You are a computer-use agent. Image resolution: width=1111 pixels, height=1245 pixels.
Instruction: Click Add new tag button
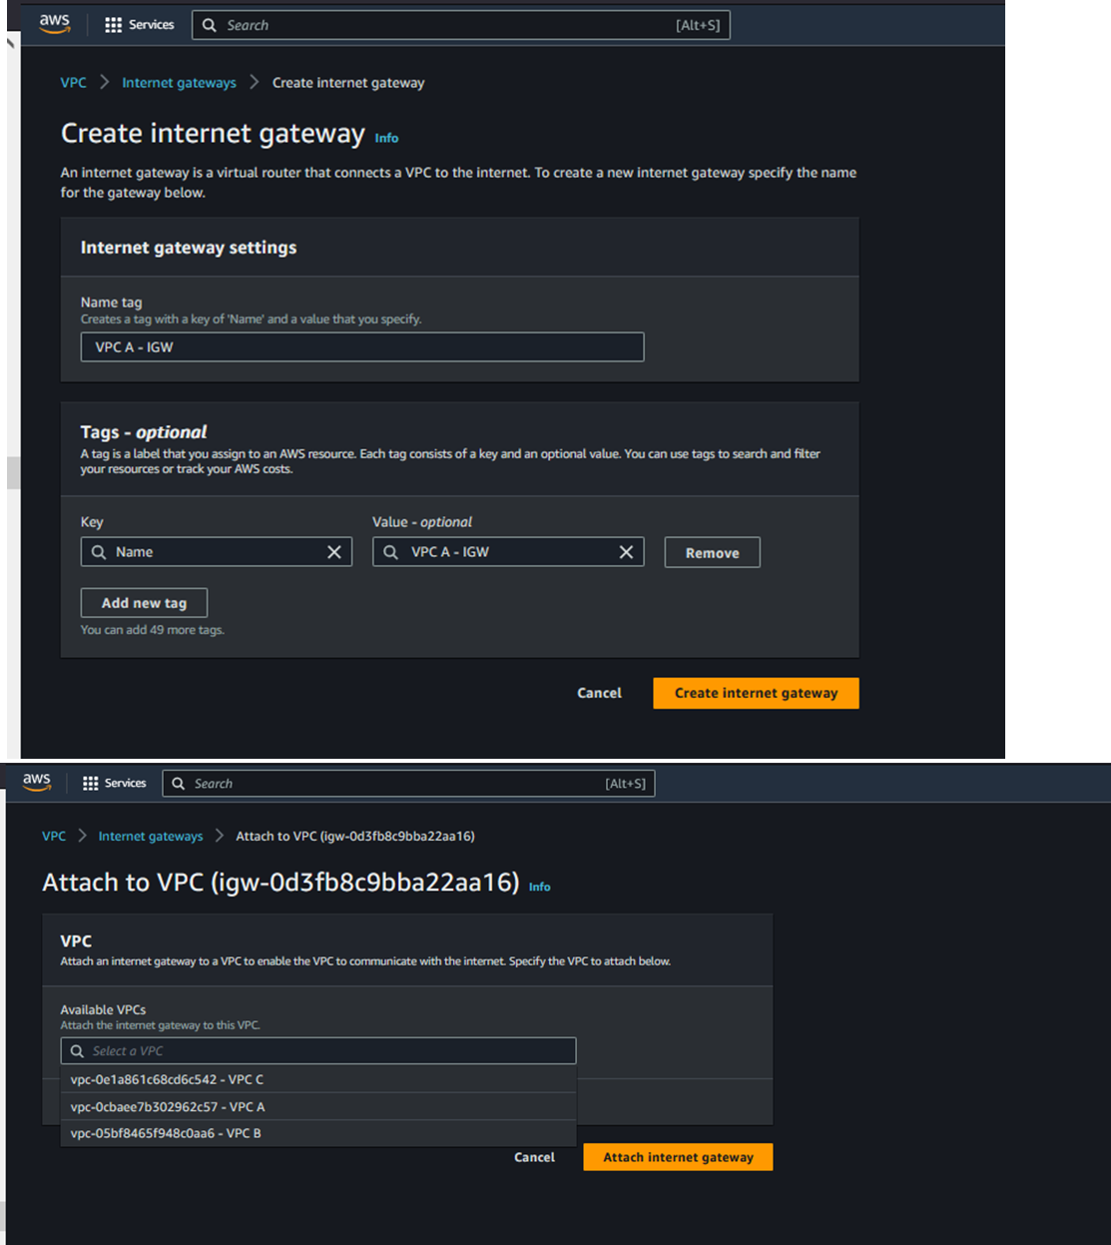coord(144,603)
